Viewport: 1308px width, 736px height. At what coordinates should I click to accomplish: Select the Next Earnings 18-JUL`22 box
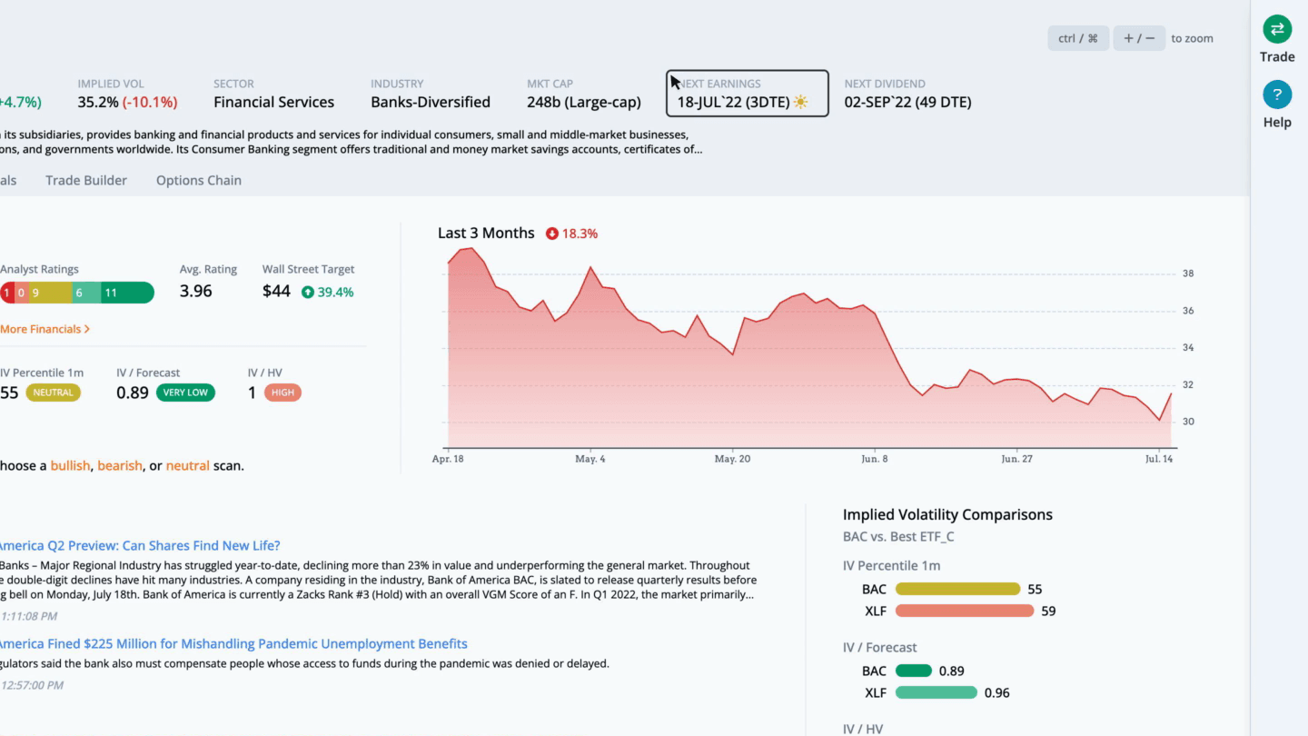tap(748, 94)
